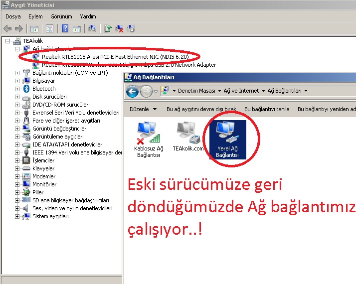Click the Uninstall device icon with red X
This screenshot has height=284, width=356.
tap(119, 28)
